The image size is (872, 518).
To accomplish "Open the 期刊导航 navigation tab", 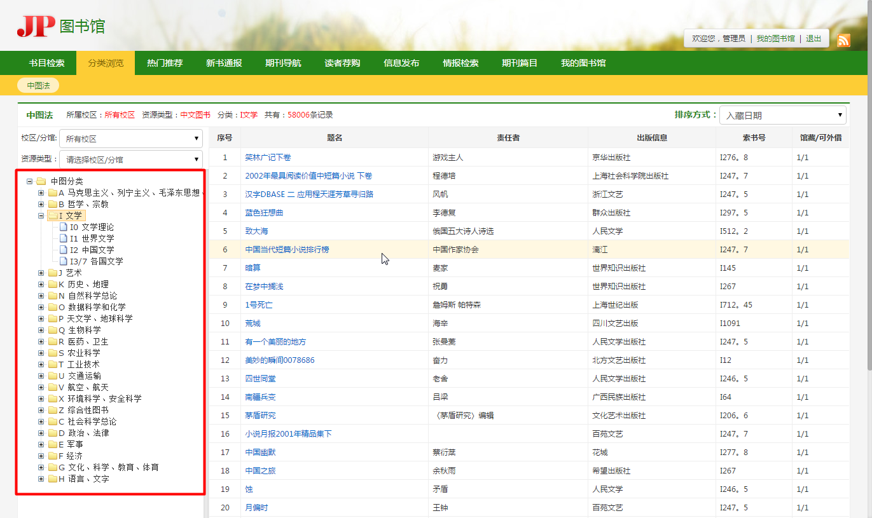I will point(283,63).
